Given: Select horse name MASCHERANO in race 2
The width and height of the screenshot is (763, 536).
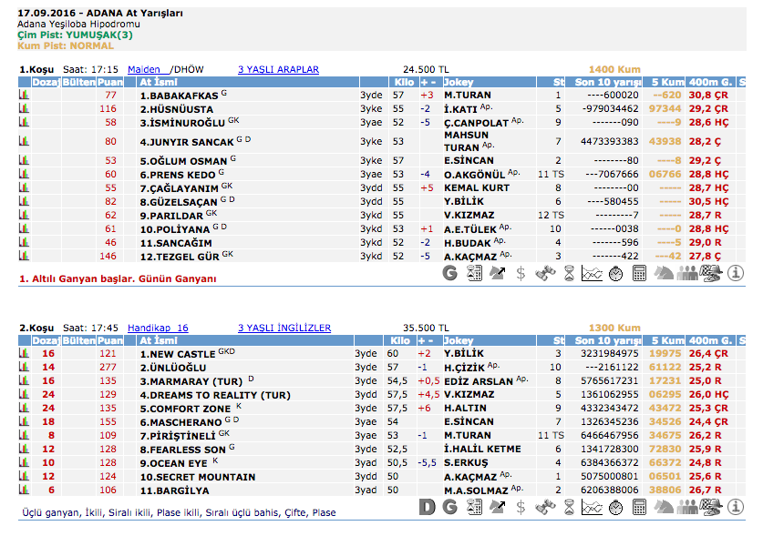Looking at the screenshot, I should coord(176,422).
